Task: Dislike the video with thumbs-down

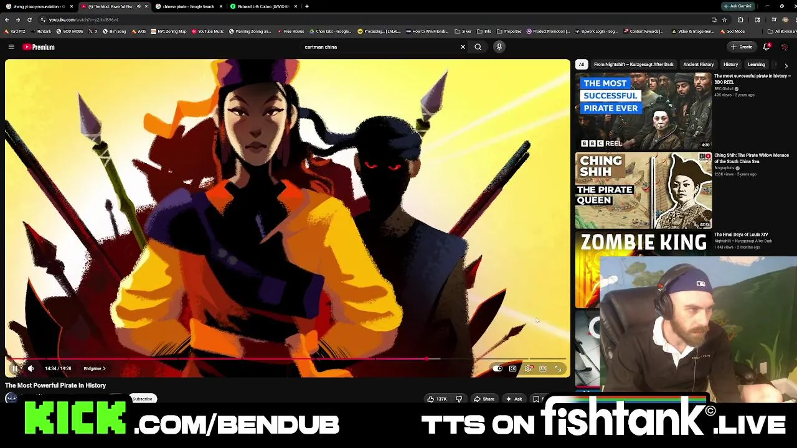Action: click(459, 399)
